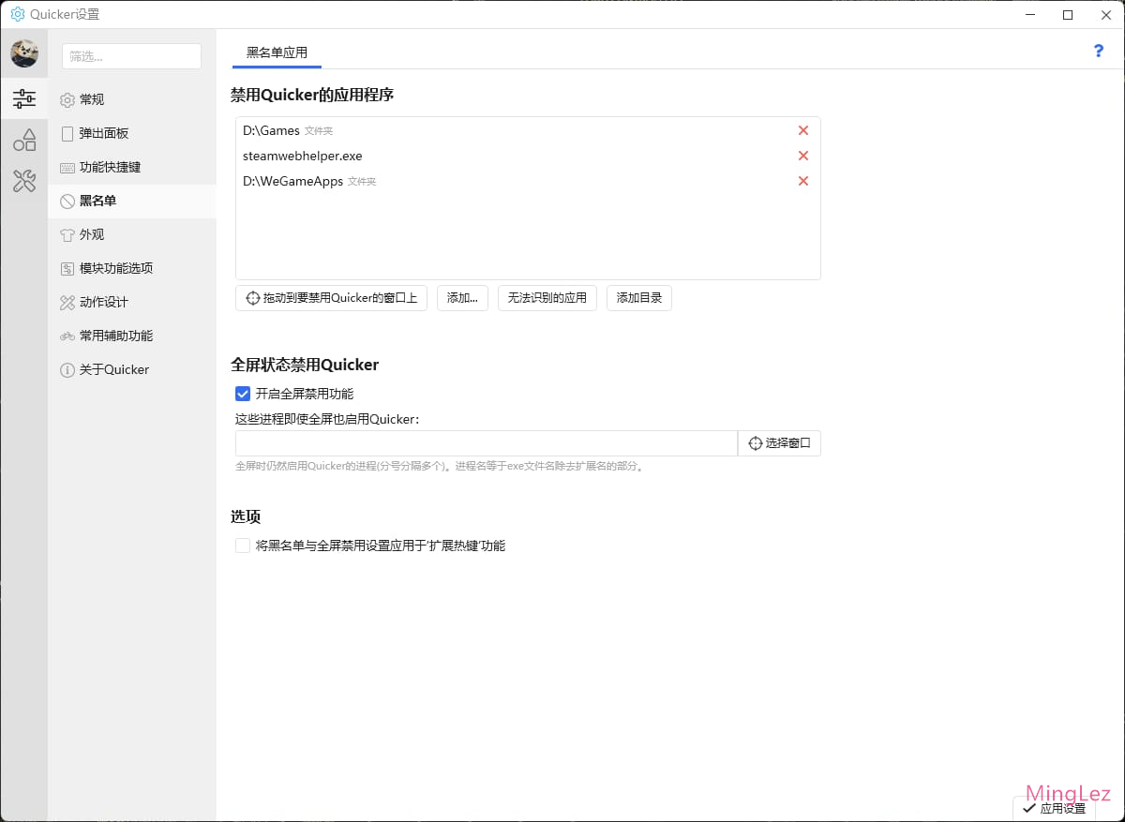This screenshot has height=822, width=1125.
Task: Enable blacklist for '扩展热键' checkbox
Action: click(243, 546)
